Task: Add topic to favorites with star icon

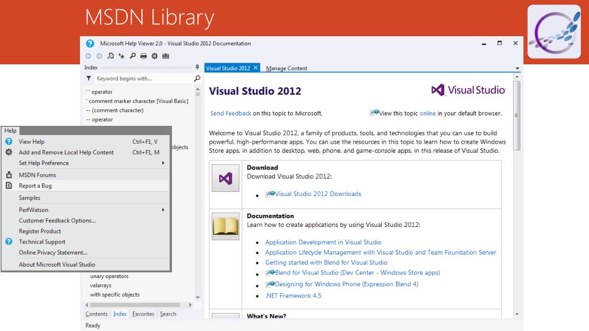Action: tap(121, 56)
